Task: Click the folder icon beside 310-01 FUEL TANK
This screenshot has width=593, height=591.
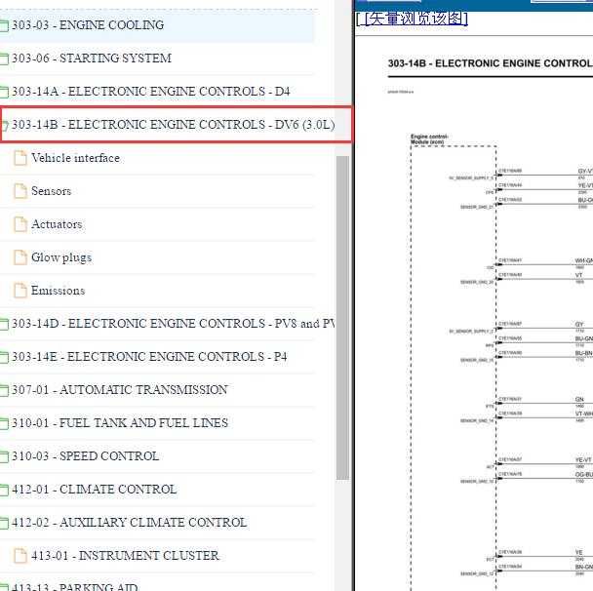Action: (4, 424)
